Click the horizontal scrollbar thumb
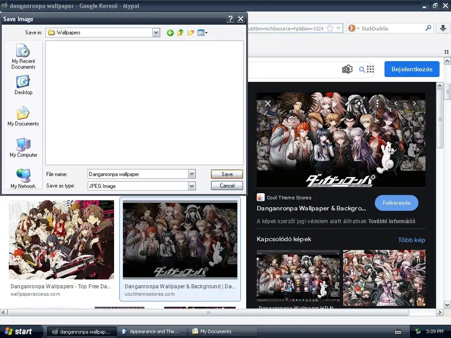 coord(208,312)
